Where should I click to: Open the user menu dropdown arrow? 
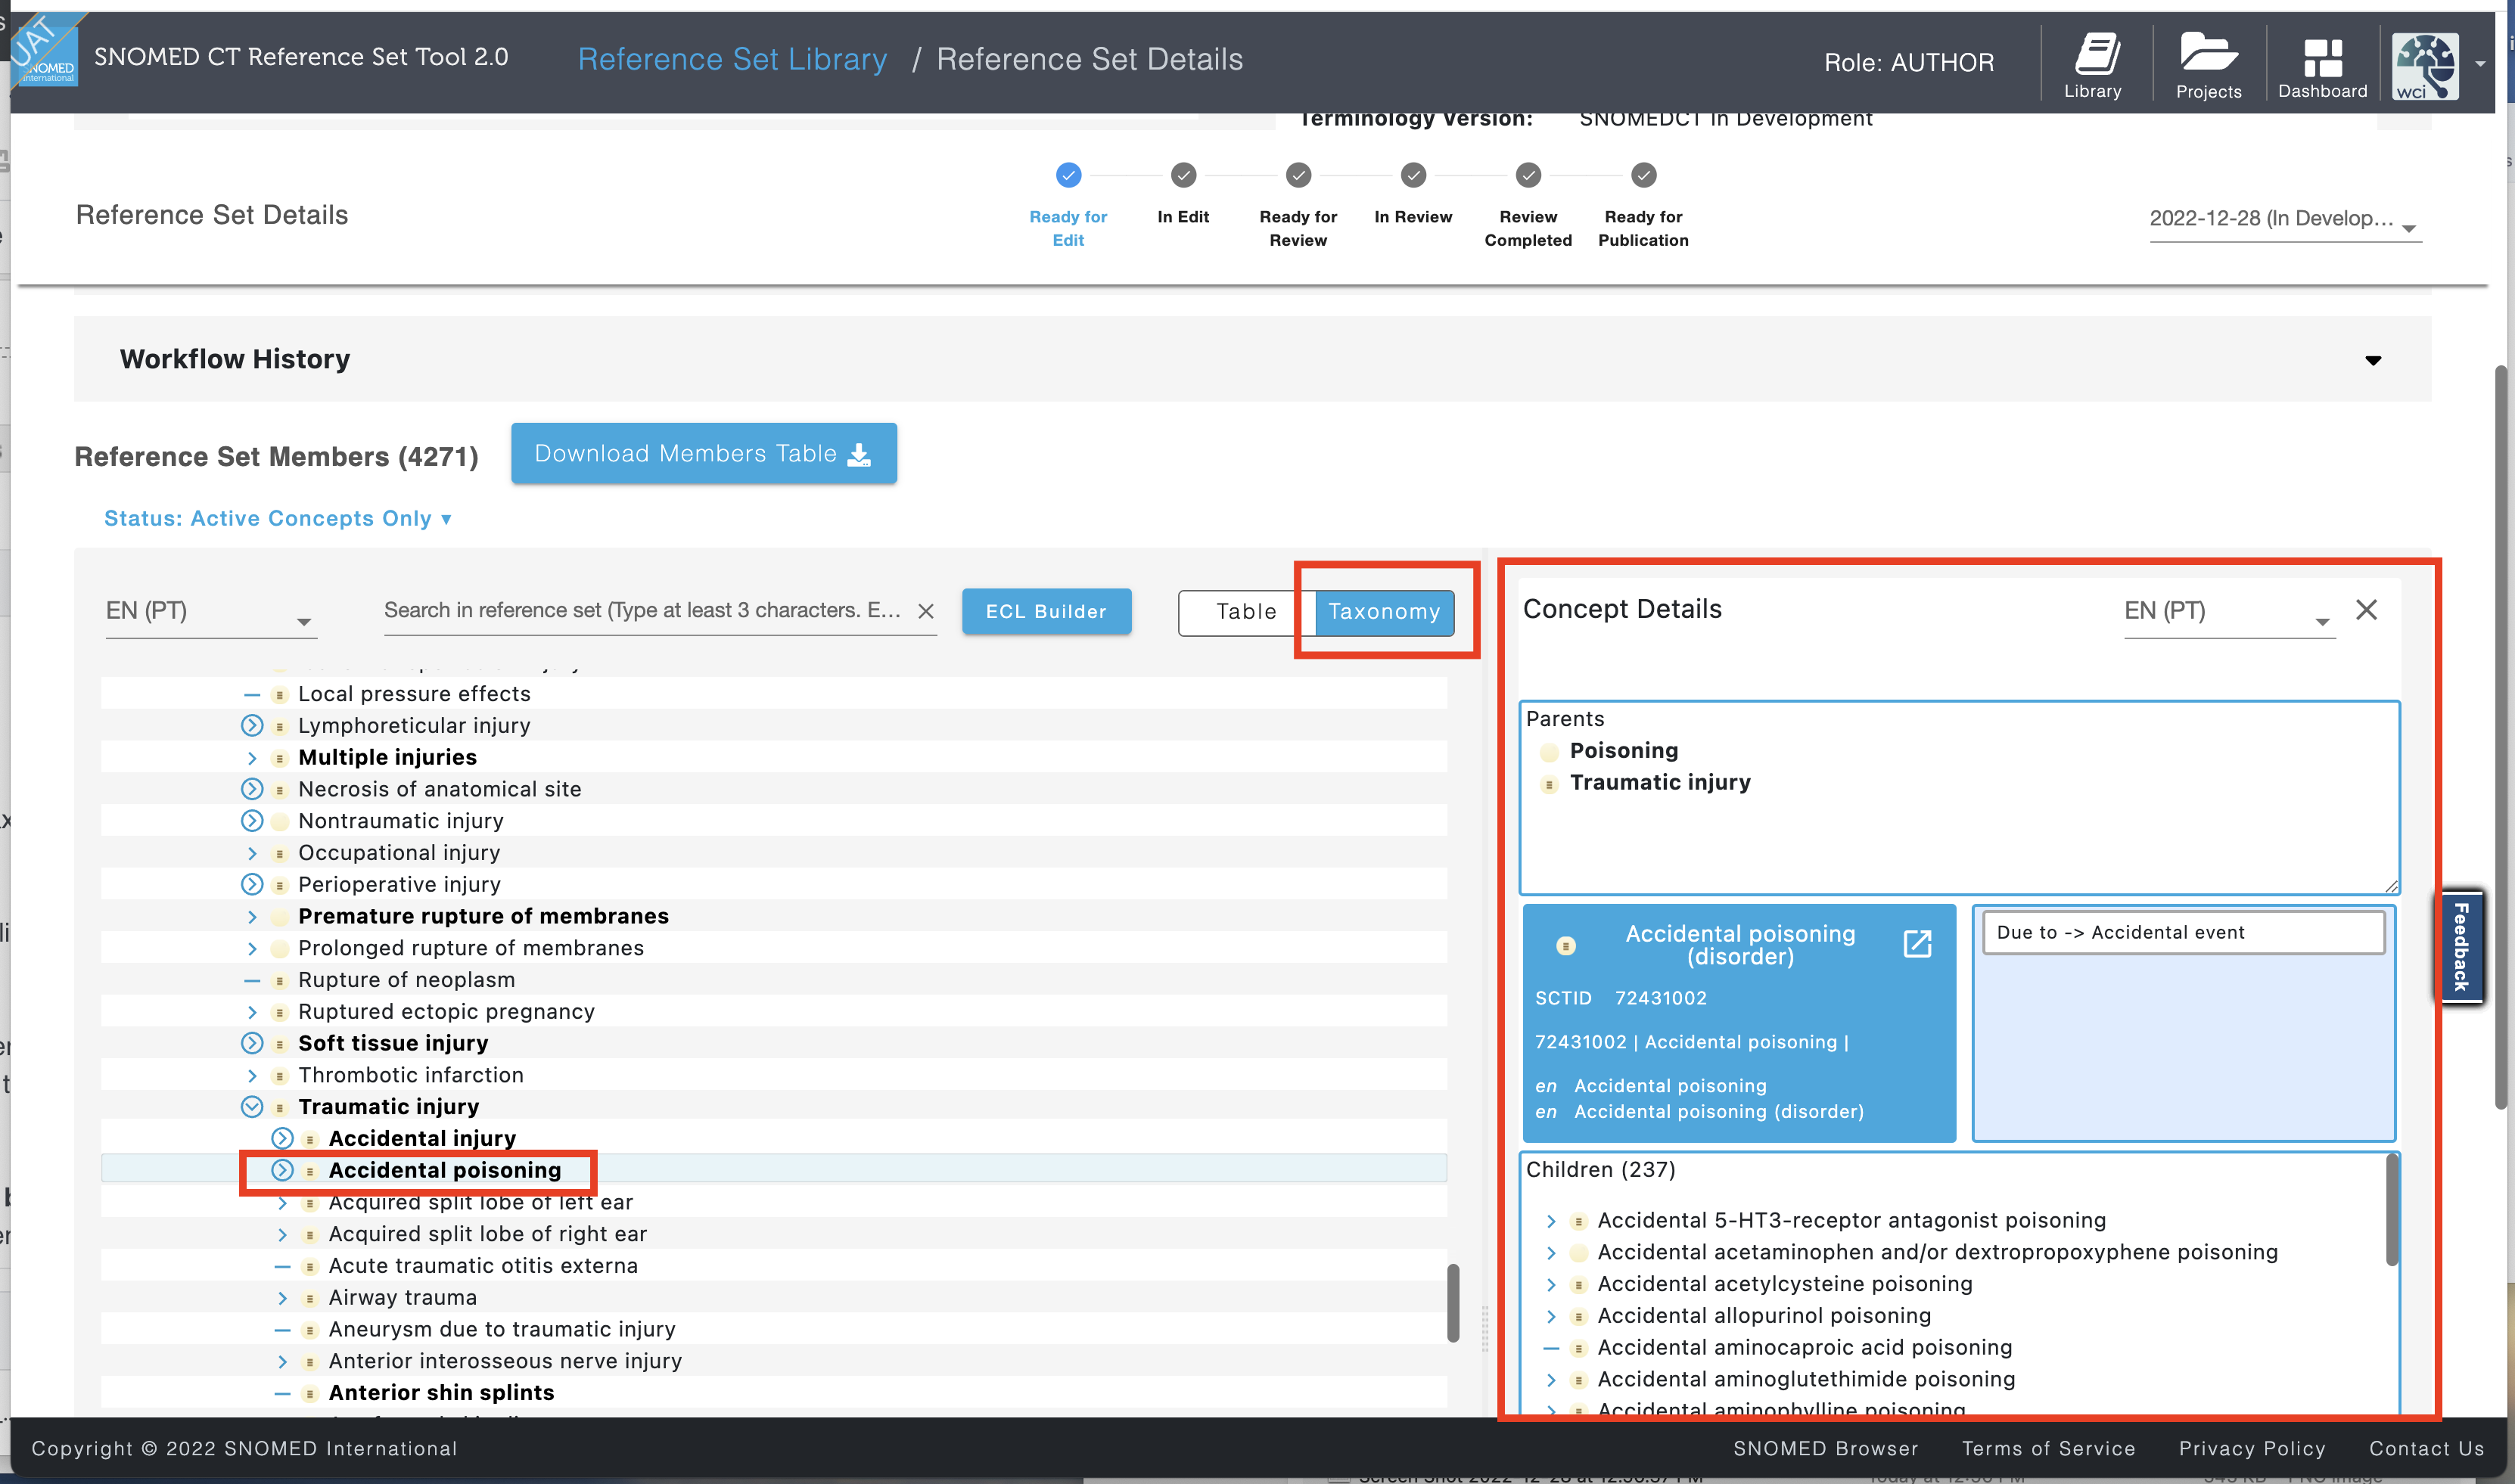coord(2480,63)
